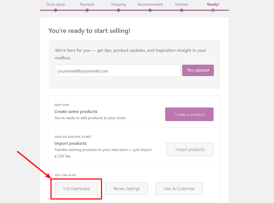Select the Store setup step label
The height and width of the screenshot is (203, 274).
click(56, 4)
